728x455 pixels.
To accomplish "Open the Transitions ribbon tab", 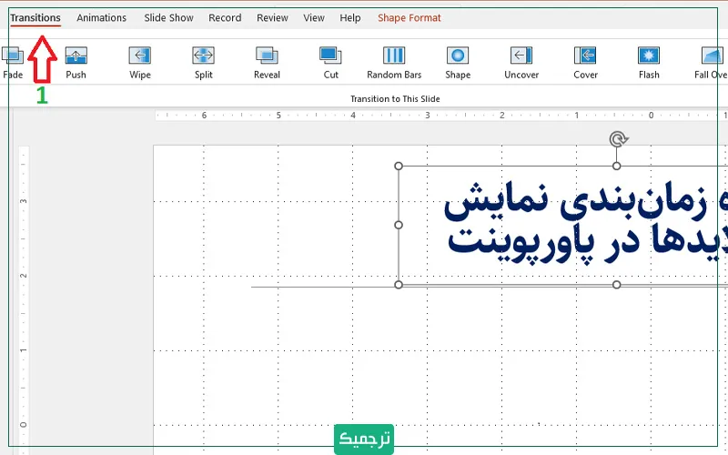I will 35,18.
